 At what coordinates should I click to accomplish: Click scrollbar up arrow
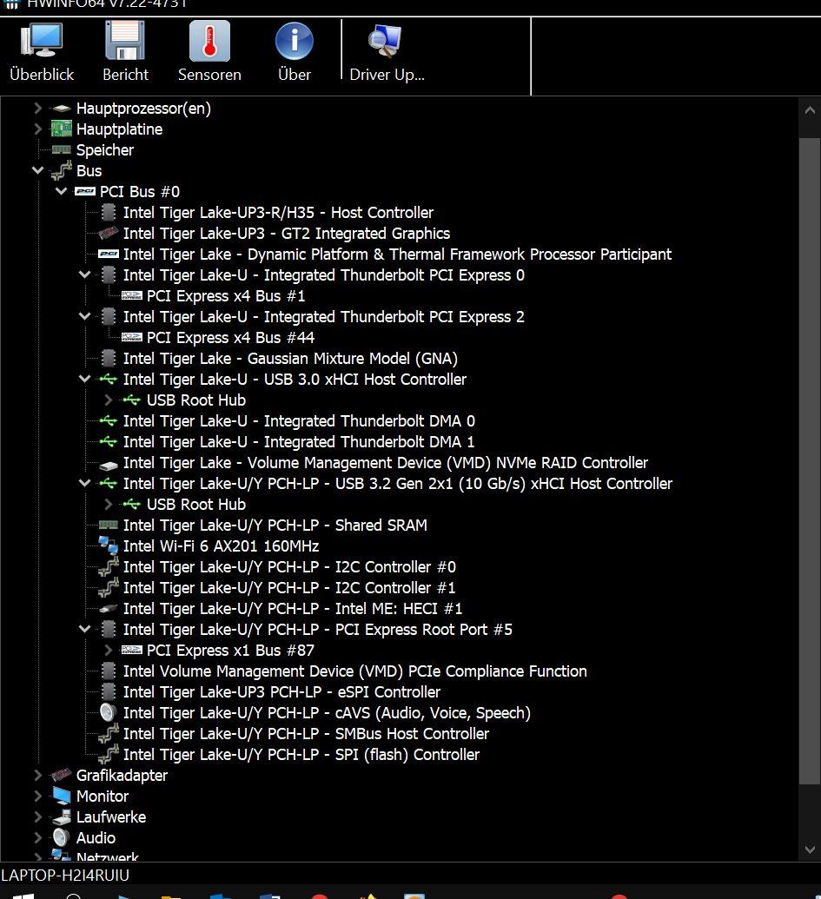[x=810, y=110]
